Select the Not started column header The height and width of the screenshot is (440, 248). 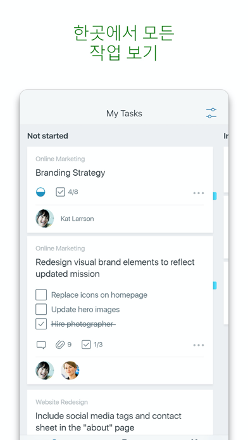[47, 136]
